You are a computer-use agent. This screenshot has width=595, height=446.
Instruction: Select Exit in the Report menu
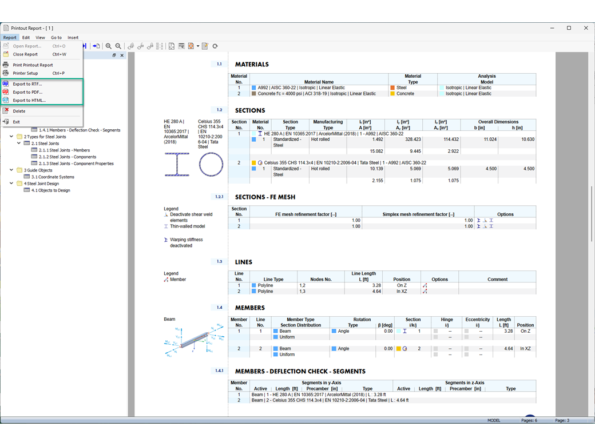[x=42, y=122]
